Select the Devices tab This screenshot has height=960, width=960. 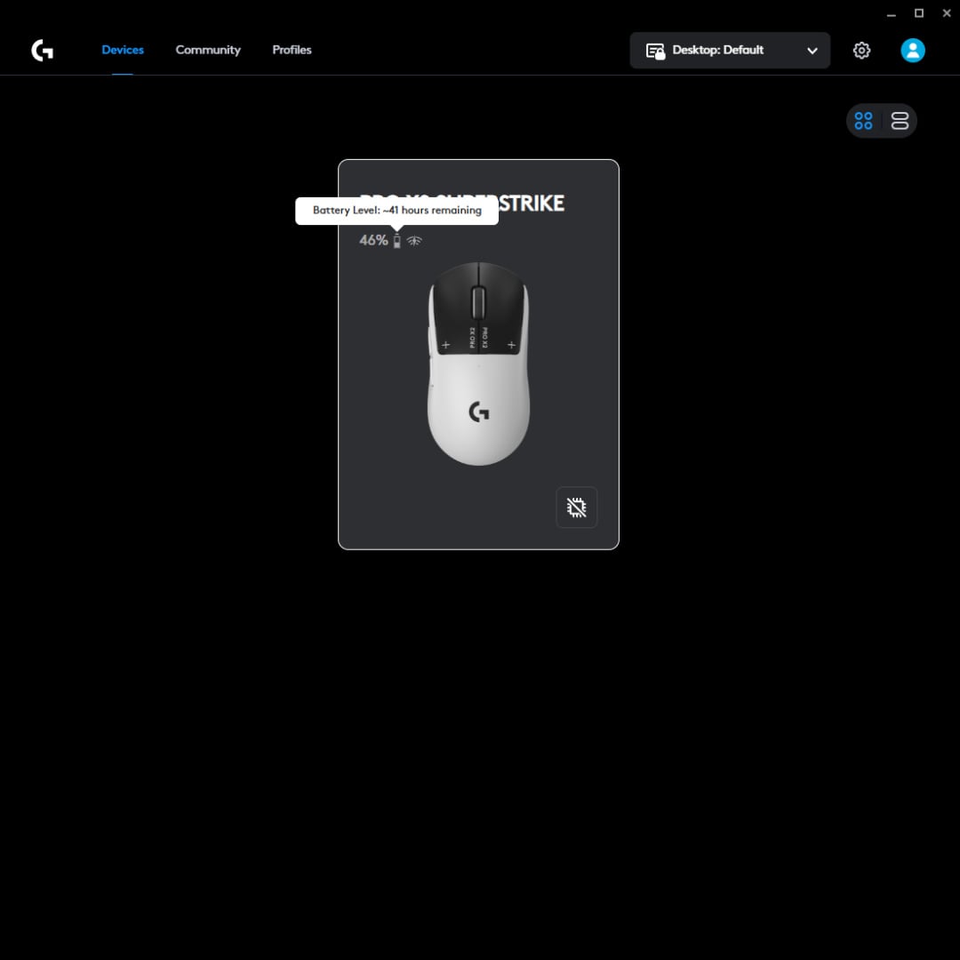[123, 50]
